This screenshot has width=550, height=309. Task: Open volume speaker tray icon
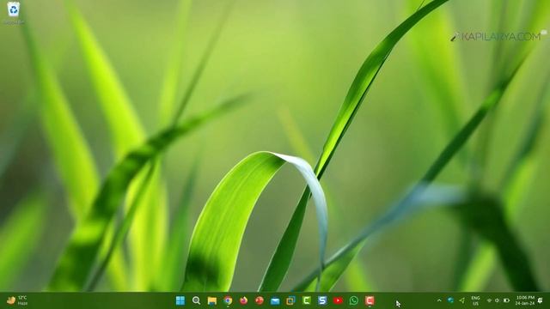[497, 300]
